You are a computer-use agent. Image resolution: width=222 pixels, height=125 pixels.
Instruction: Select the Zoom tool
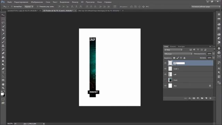(x=3, y=88)
